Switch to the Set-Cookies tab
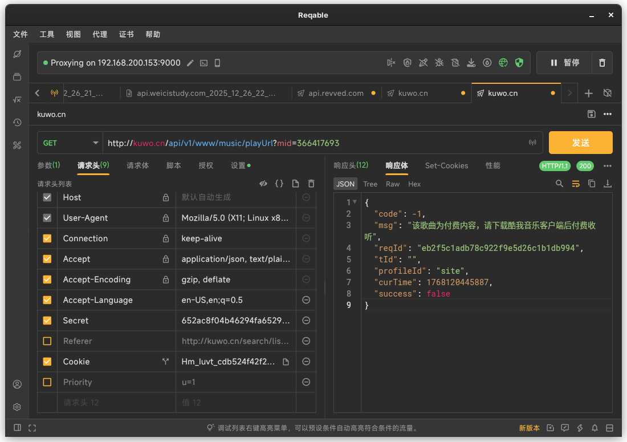 (446, 165)
